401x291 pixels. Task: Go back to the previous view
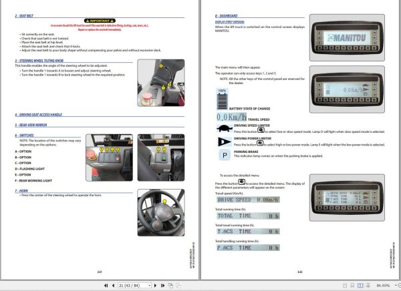click(x=170, y=286)
